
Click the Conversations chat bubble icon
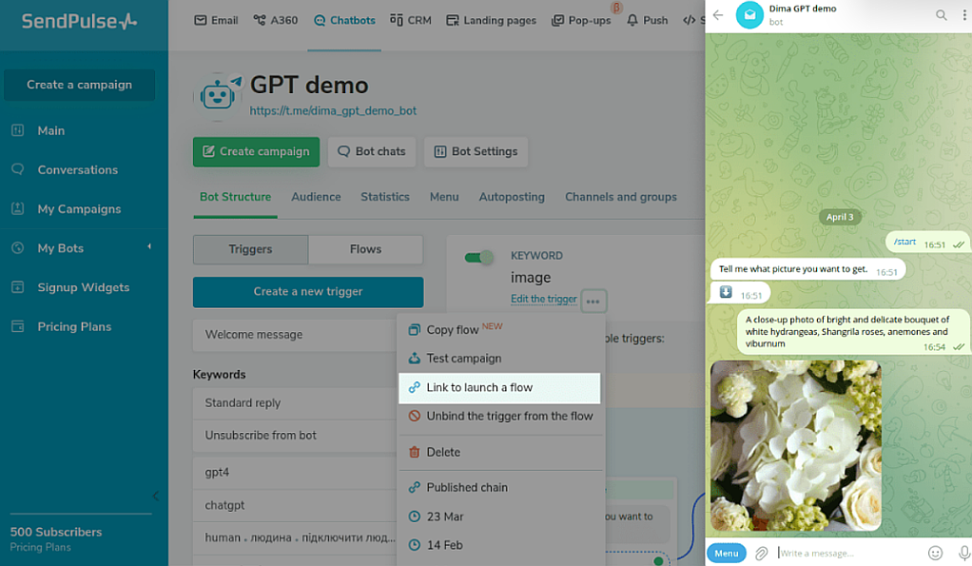click(x=17, y=169)
